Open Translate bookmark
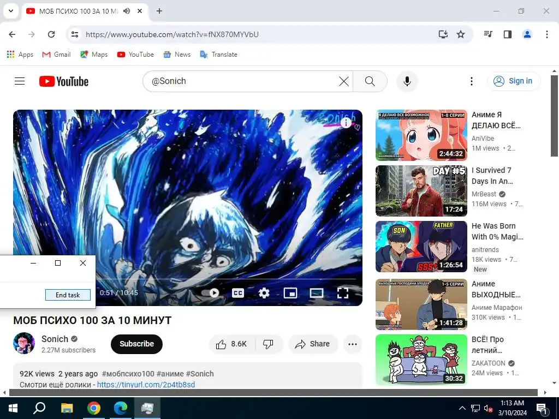Screen dimensions: 559x419 tap(218, 54)
